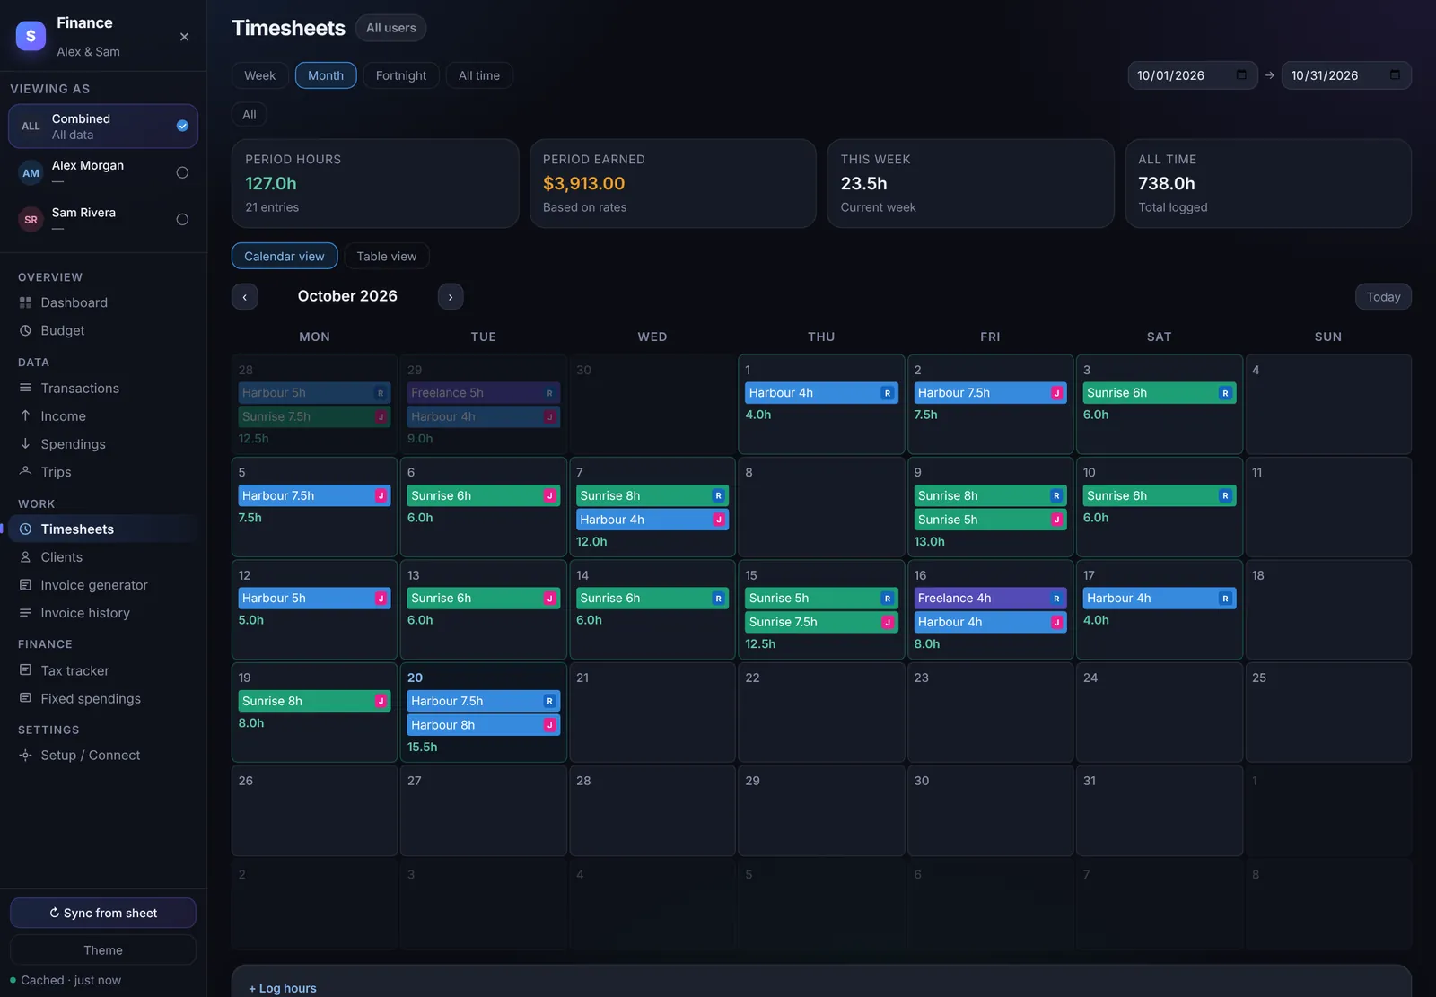
Task: Select the Alex Morgan radio button
Action: 182,172
